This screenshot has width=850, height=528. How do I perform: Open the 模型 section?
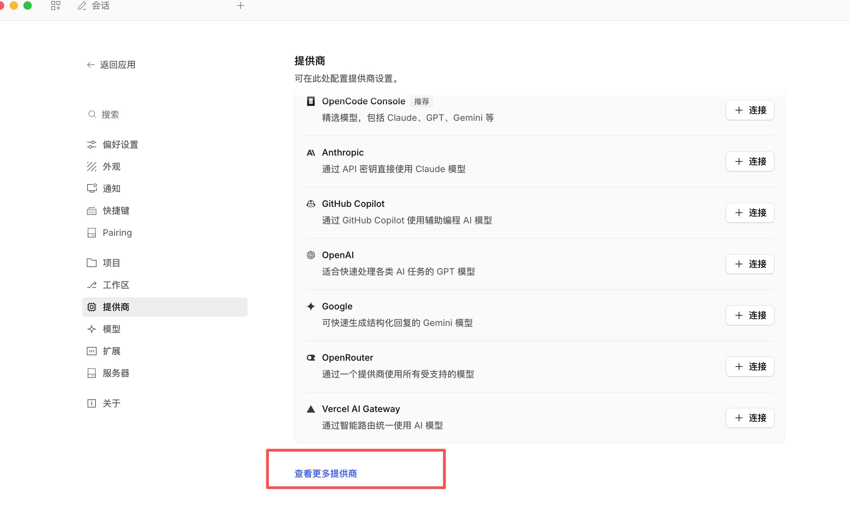point(164,329)
